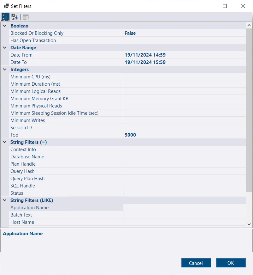Select the Top property label
The image size is (253, 275).
(x=15, y=135)
